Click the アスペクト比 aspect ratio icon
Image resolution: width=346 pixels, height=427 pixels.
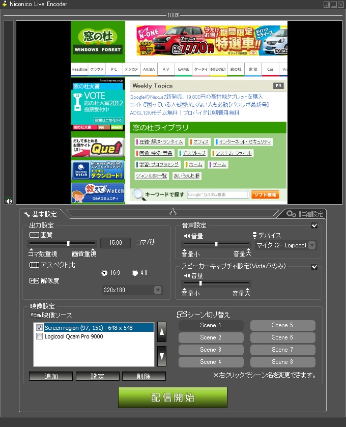pyautogui.click(x=34, y=265)
